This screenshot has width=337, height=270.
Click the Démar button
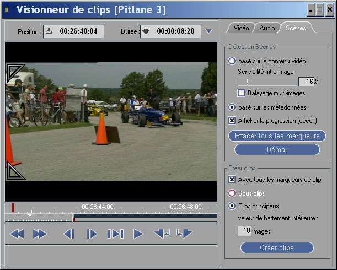[277, 149]
